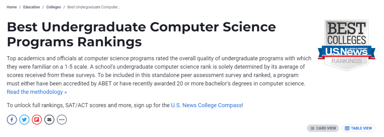This screenshot has width=384, height=137.
Task: Open more sharing options ellipsis icon
Action: 62,120
